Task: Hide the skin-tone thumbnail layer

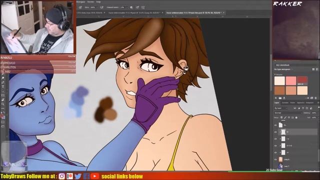Action: [x=275, y=159]
